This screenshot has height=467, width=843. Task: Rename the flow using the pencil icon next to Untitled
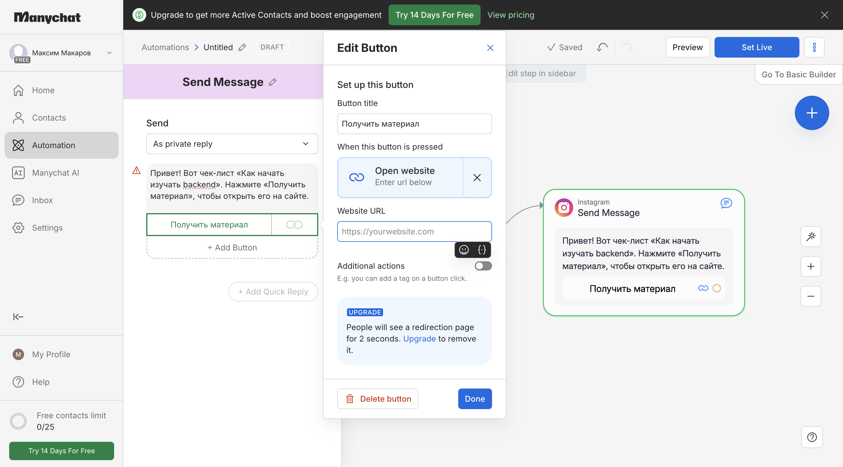pos(242,47)
